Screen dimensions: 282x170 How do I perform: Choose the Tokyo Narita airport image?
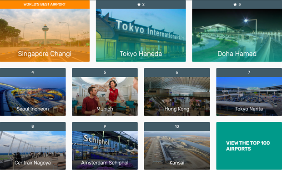(x=249, y=96)
